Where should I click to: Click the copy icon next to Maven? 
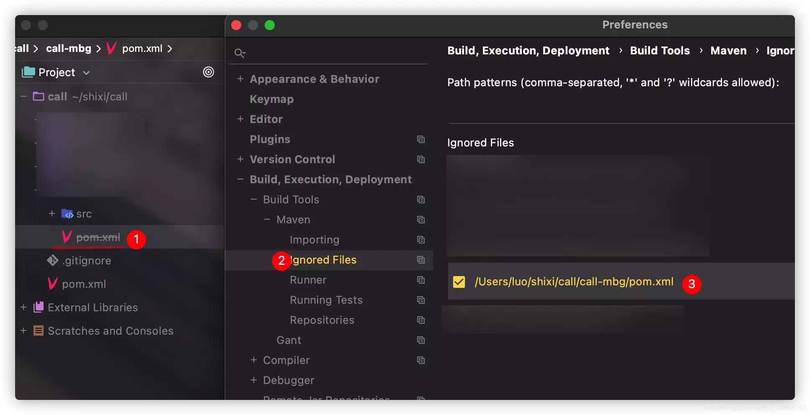pyautogui.click(x=421, y=220)
